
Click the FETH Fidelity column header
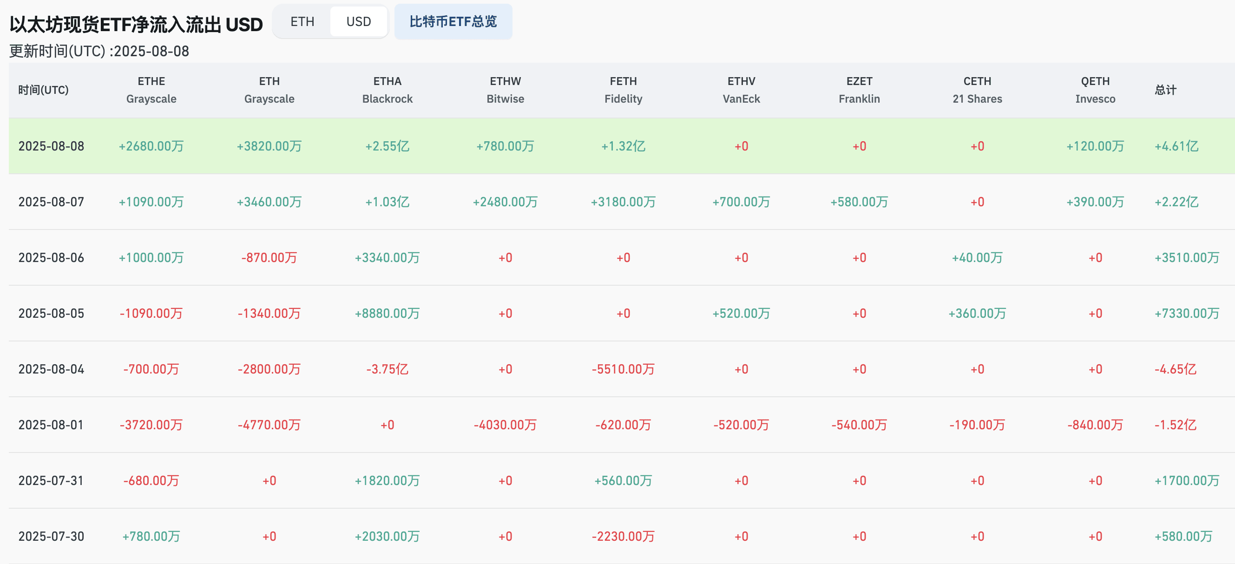(623, 90)
